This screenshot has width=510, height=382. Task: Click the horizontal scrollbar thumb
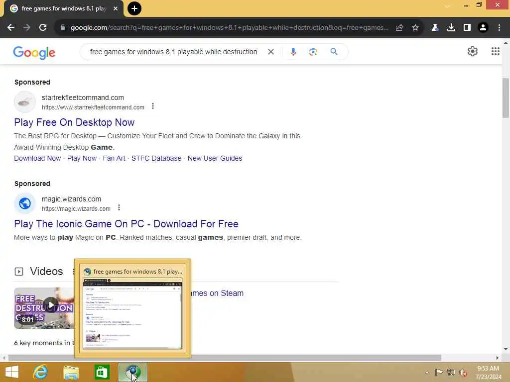point(225,358)
